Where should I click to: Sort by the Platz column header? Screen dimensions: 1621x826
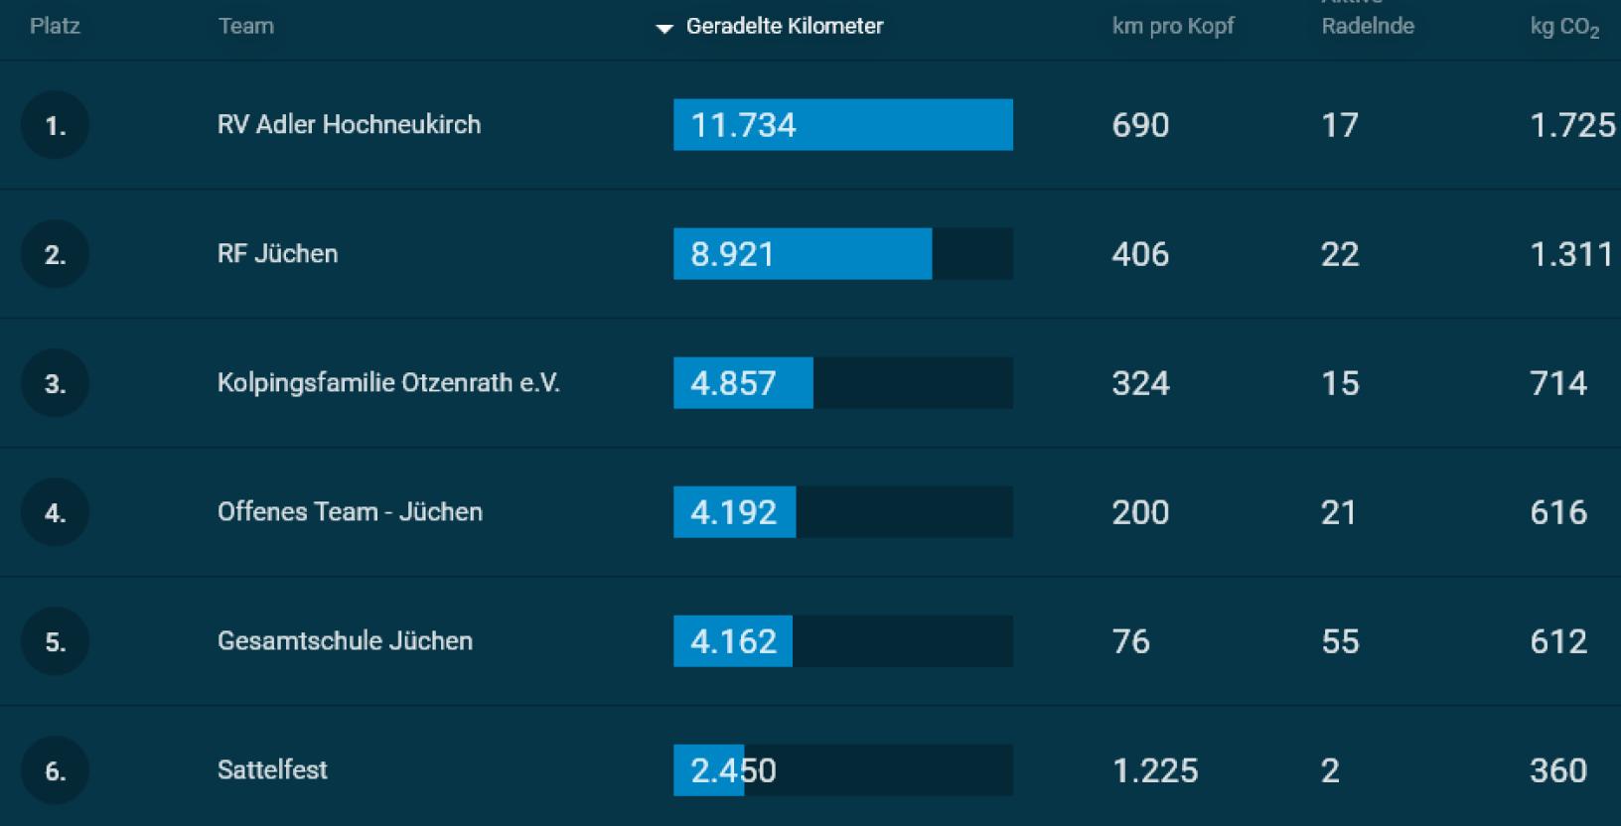tap(55, 26)
